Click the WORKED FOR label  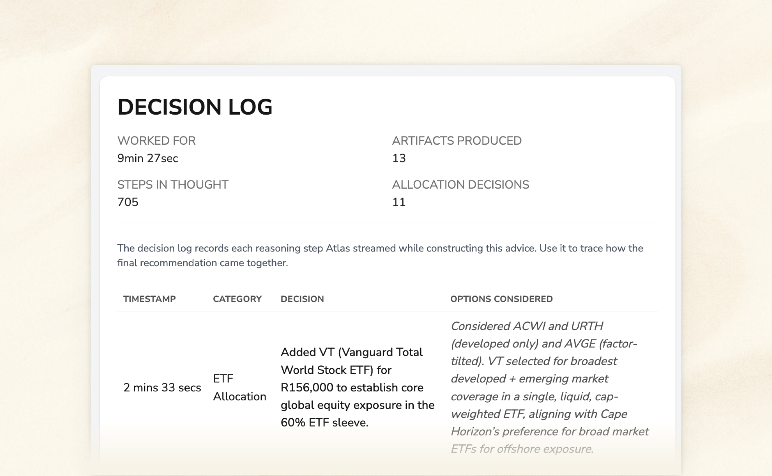pyautogui.click(x=156, y=141)
